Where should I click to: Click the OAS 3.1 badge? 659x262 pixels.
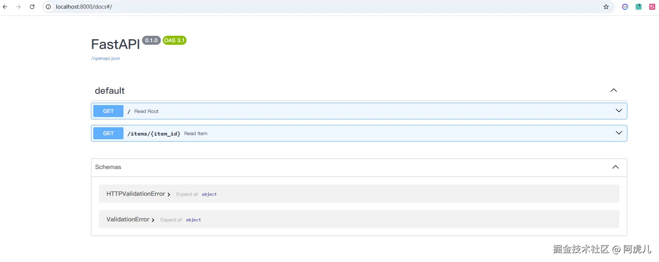tap(174, 40)
